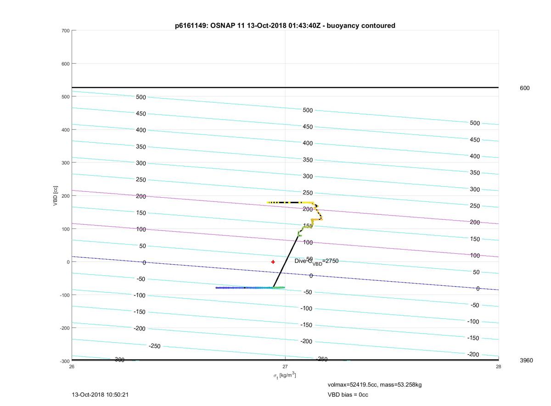Image resolution: width=551 pixels, height=406 pixels.
Task: Click the y-axis tick label '700'
Action: (x=65, y=31)
